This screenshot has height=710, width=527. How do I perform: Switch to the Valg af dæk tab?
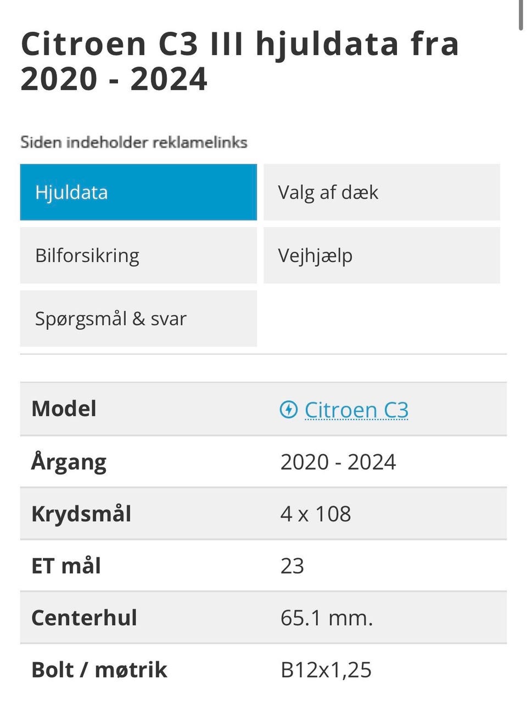[382, 192]
